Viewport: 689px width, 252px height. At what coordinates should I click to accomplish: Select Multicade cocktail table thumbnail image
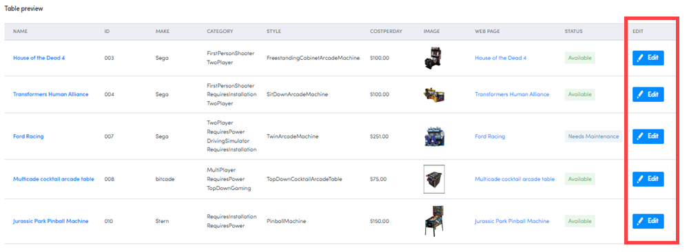click(x=433, y=179)
